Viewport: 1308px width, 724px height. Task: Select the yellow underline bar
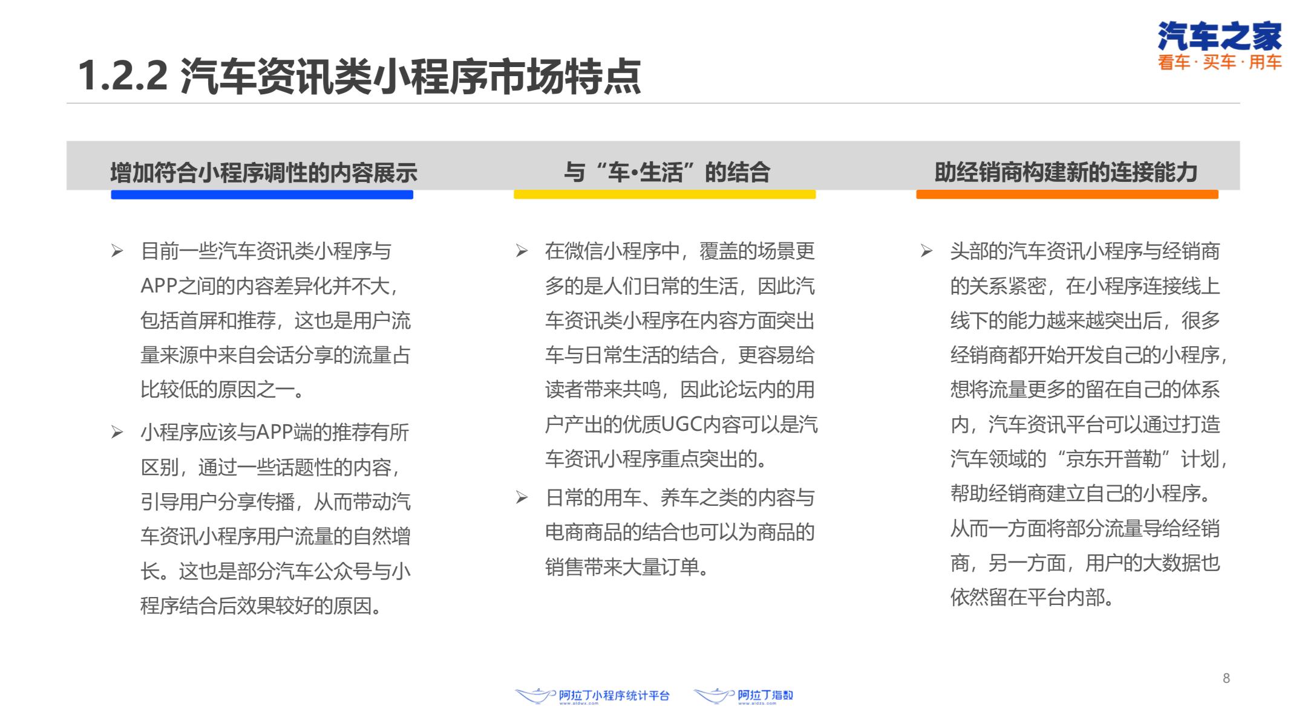pyautogui.click(x=664, y=195)
